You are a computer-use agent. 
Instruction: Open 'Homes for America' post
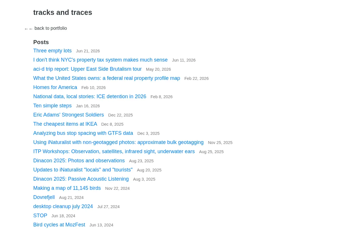pyautogui.click(x=55, y=87)
